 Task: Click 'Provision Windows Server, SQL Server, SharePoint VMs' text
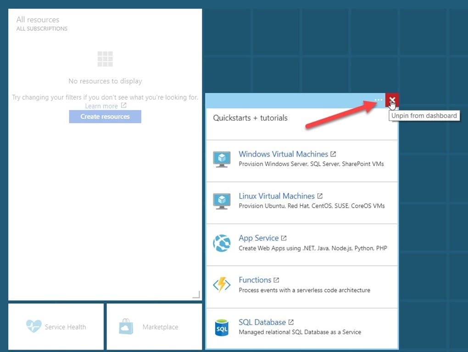click(x=311, y=164)
